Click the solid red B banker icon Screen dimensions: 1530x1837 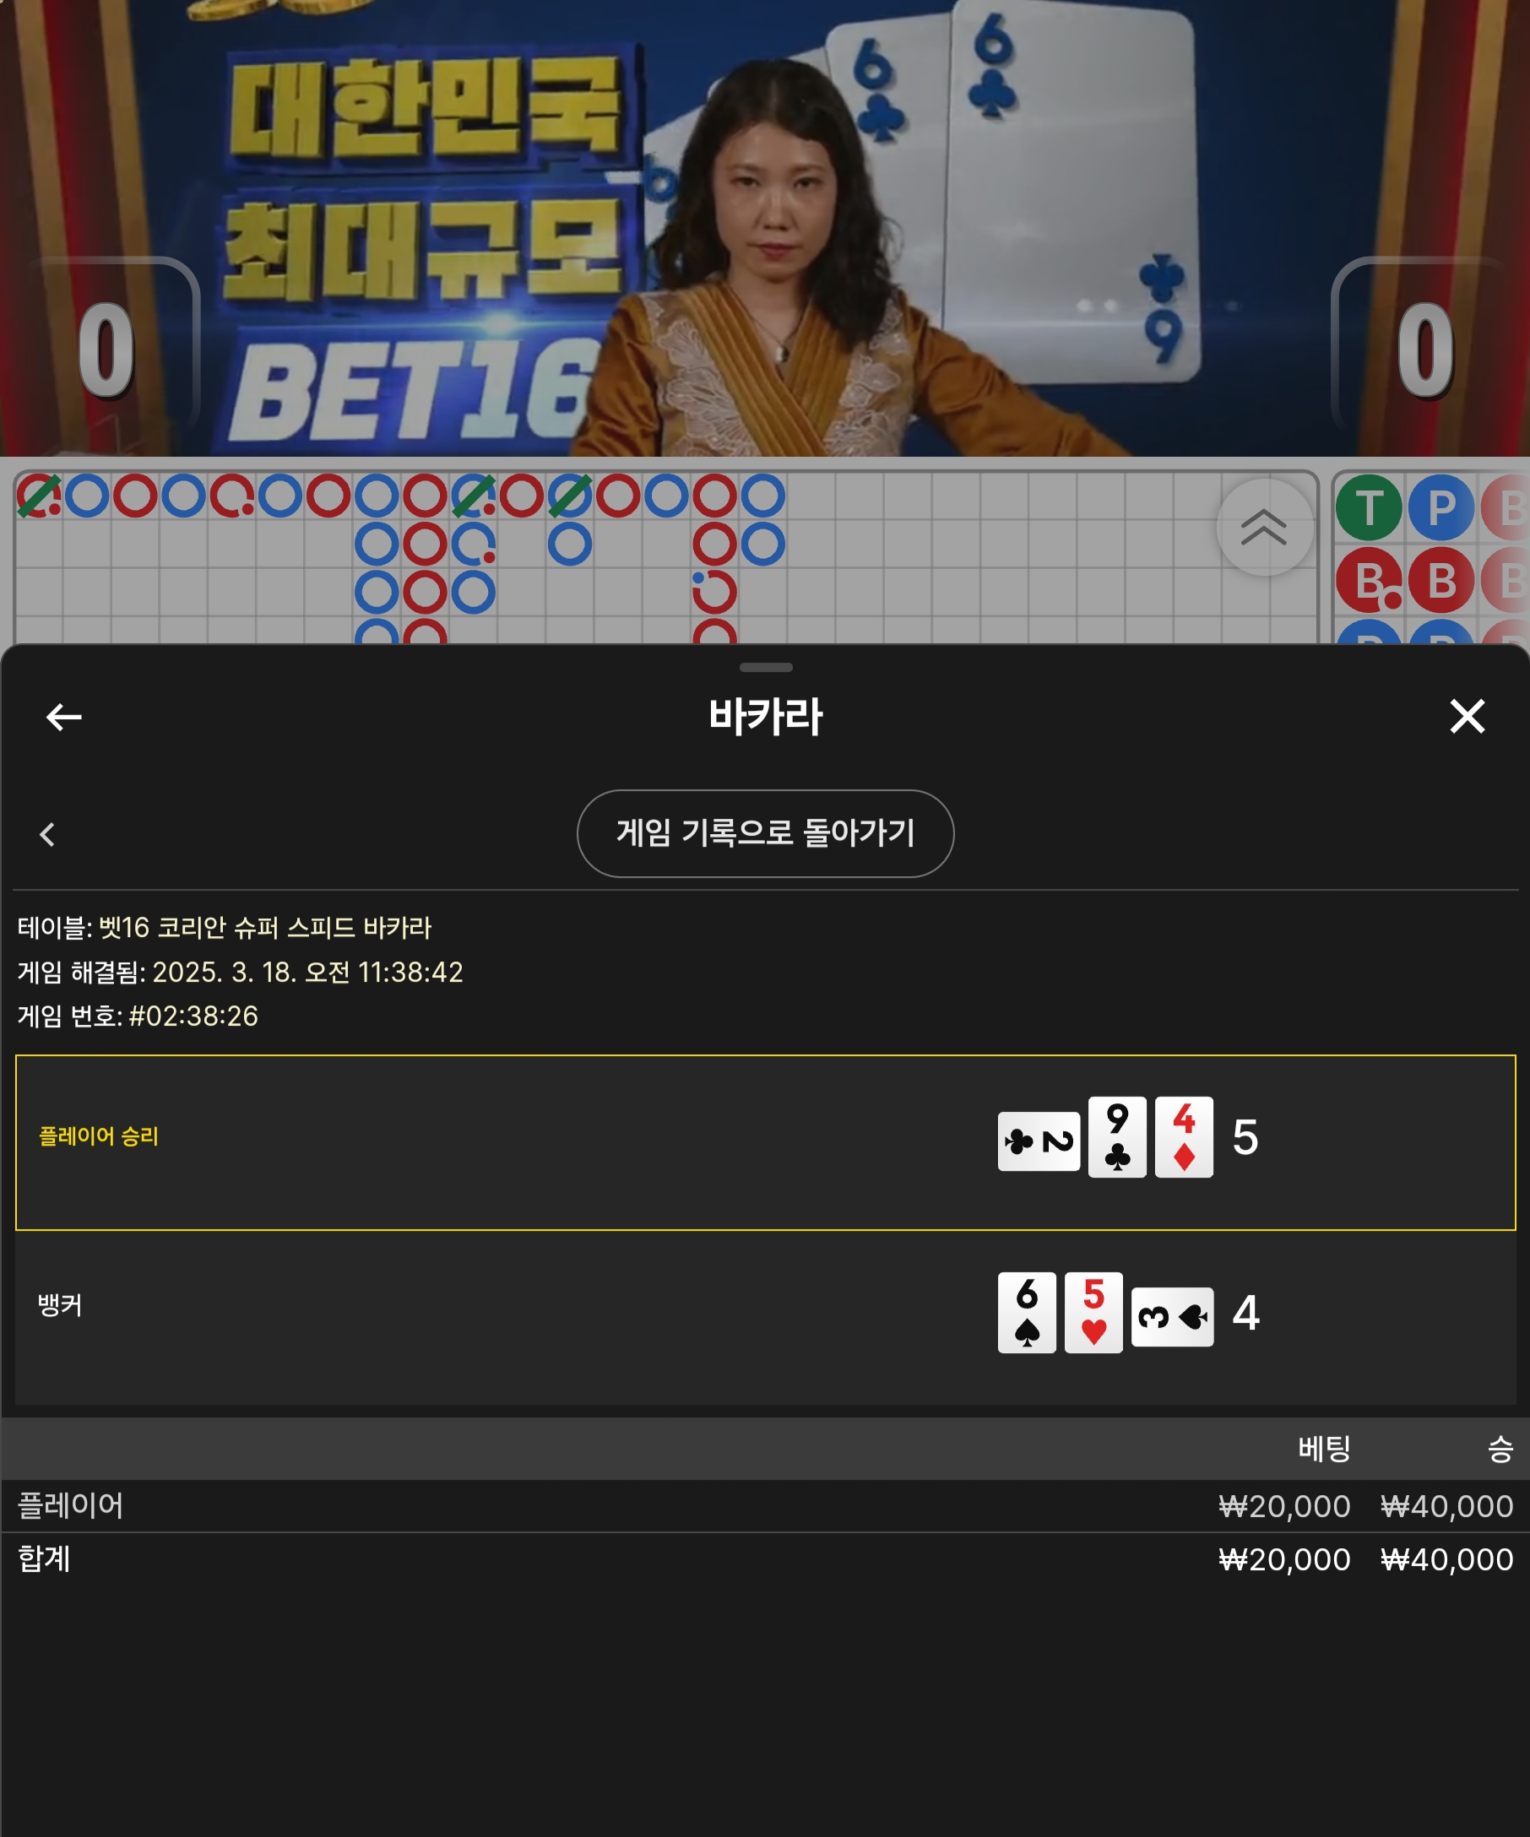(1441, 581)
